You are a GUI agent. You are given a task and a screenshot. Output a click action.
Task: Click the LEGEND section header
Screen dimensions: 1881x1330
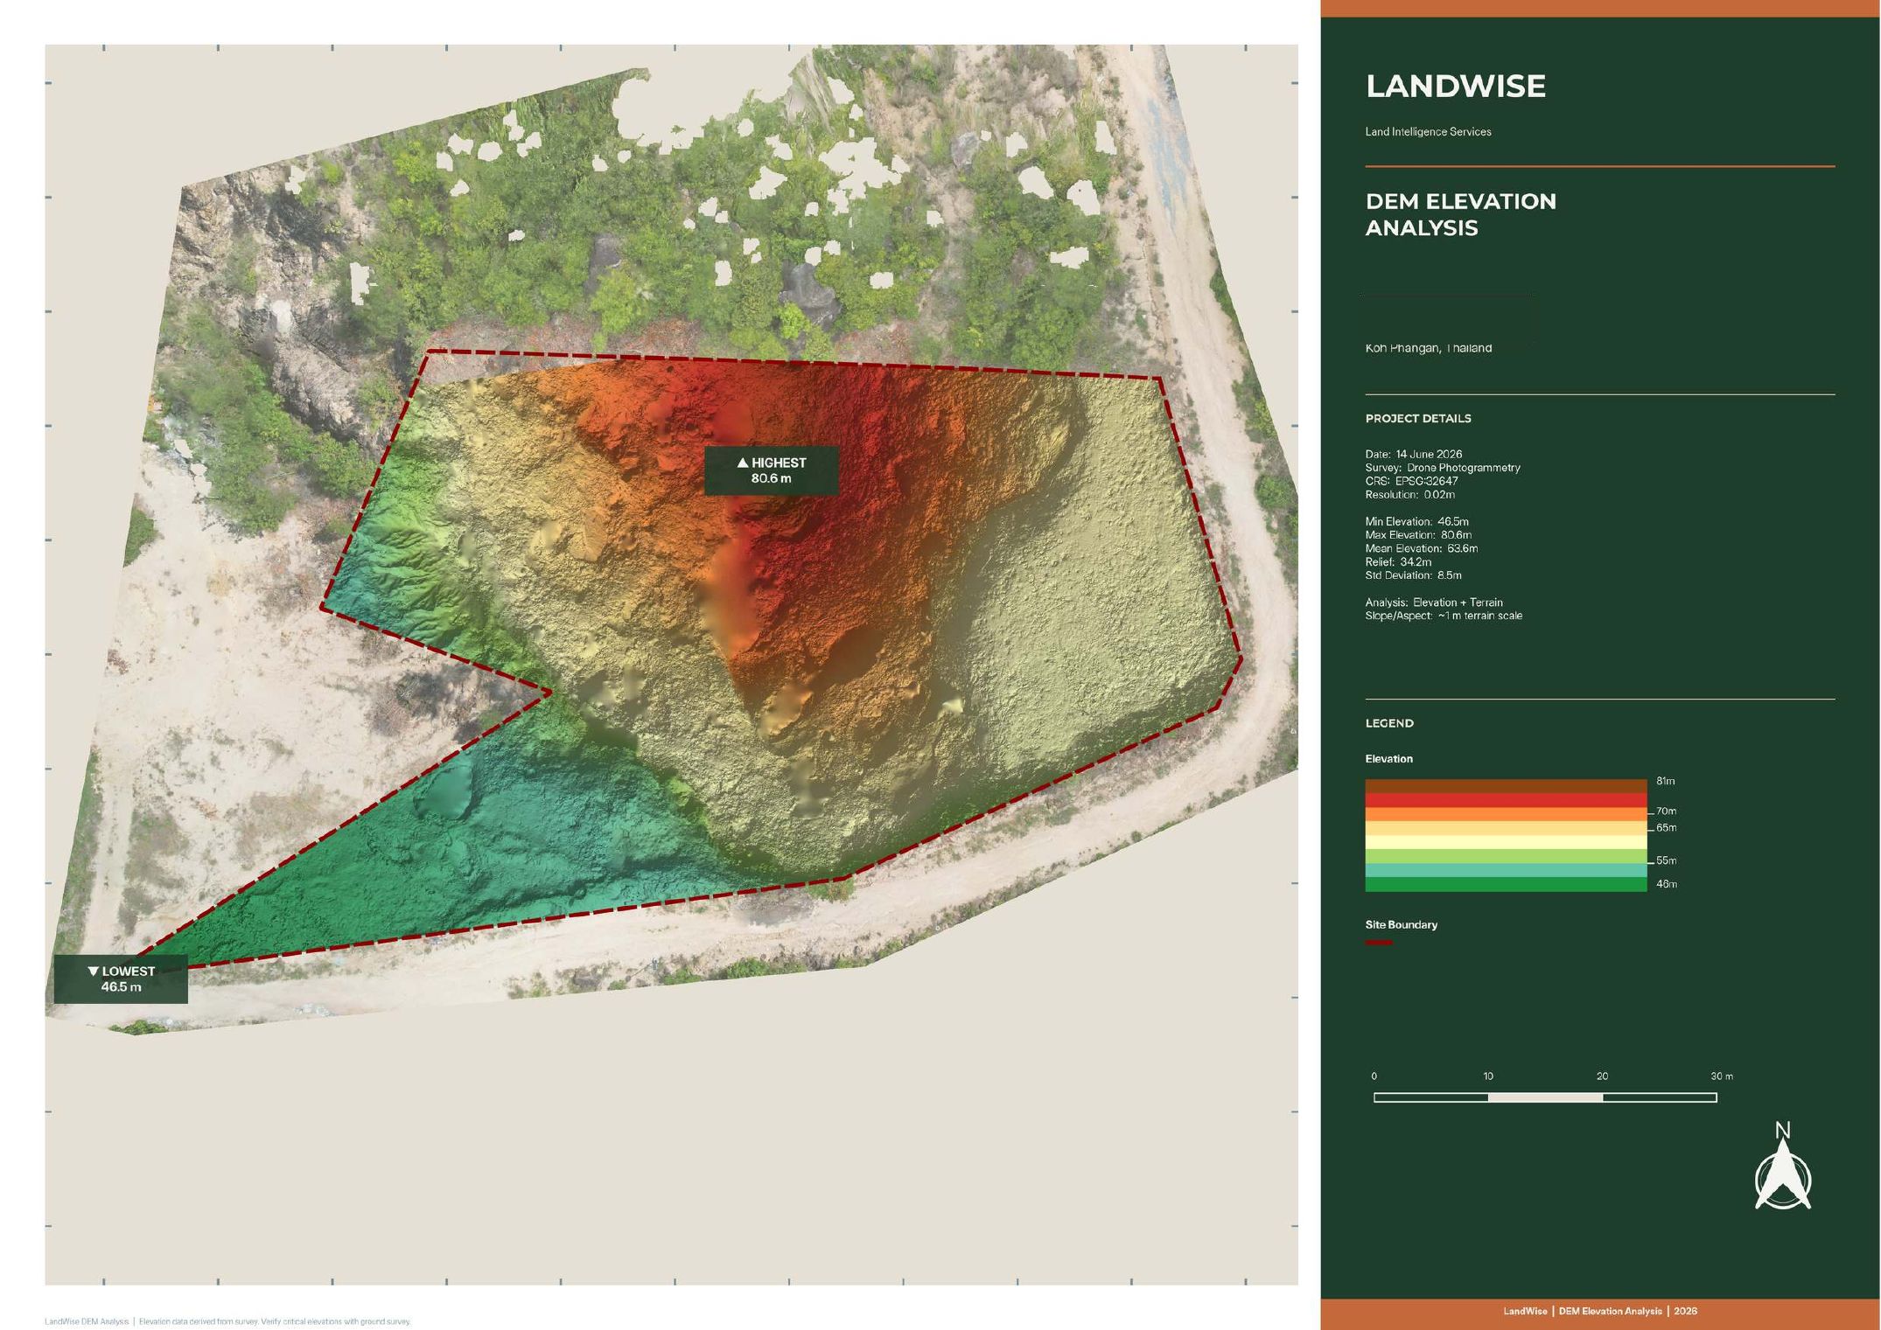point(1389,723)
